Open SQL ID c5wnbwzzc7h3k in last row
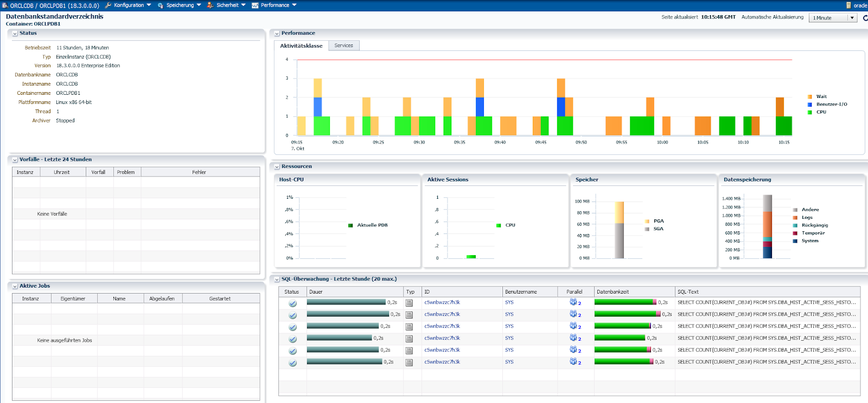Image resolution: width=868 pixels, height=403 pixels. [x=442, y=362]
